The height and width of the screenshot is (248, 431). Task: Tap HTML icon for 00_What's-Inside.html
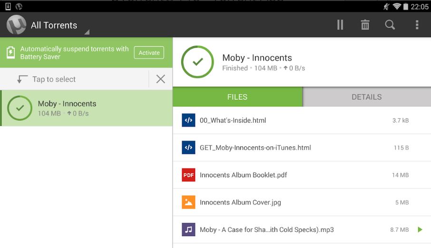(188, 120)
